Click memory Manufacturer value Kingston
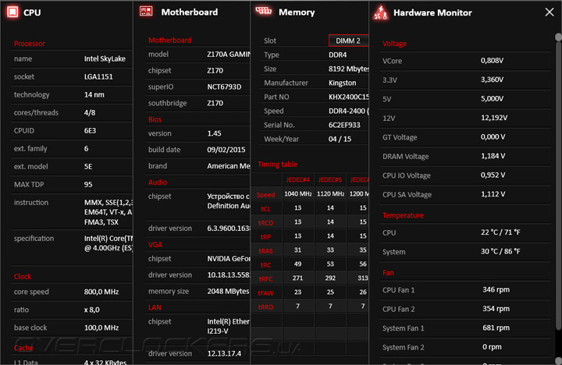The image size is (562, 365). coord(343,83)
